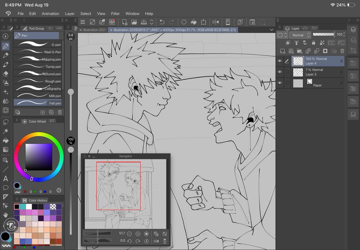
Task: Hide Layer 3 with its eye icon
Action: (x=280, y=72)
